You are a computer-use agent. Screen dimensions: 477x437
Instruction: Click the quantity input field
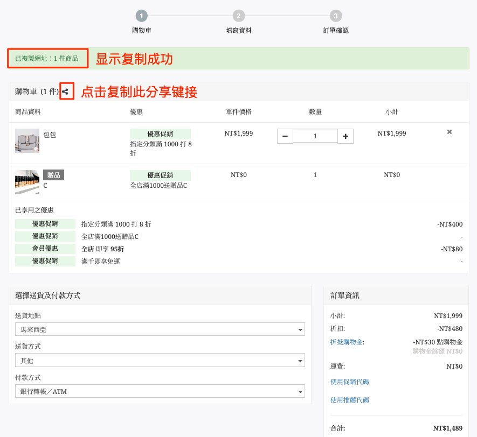(x=315, y=136)
